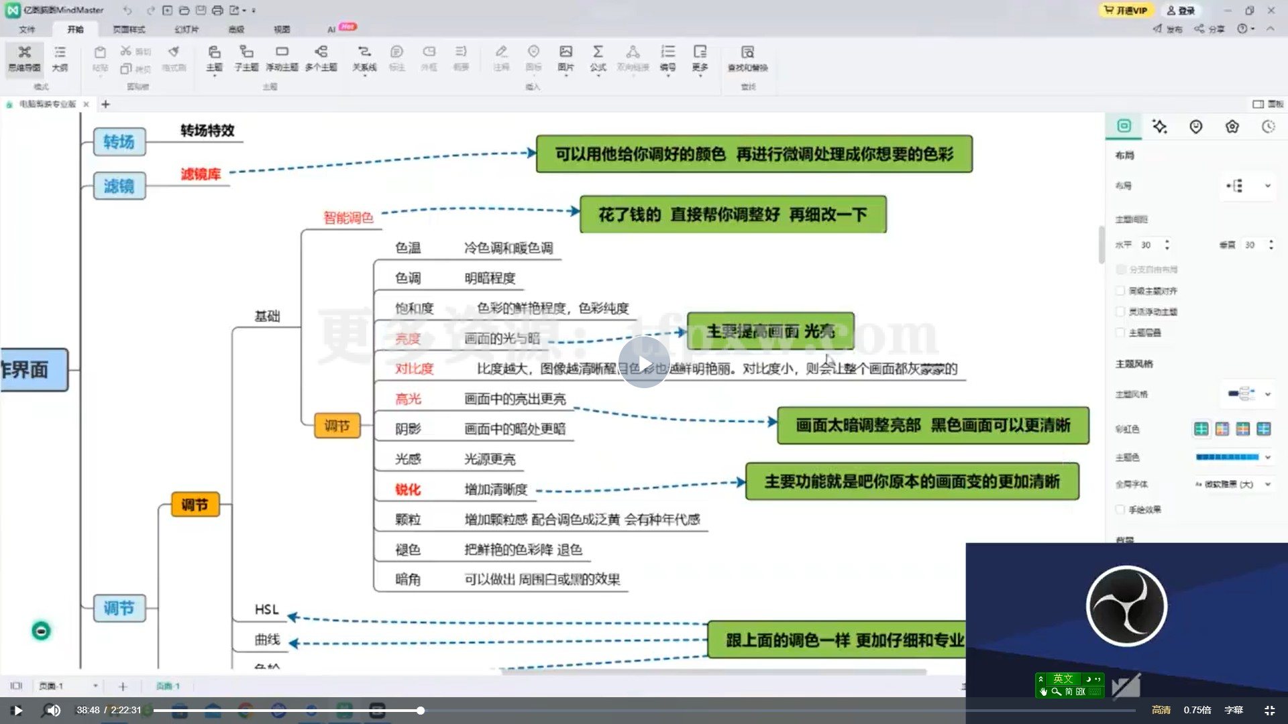The width and height of the screenshot is (1288, 724).
Task: Insert a 关系线 relationship line
Action: click(x=364, y=60)
